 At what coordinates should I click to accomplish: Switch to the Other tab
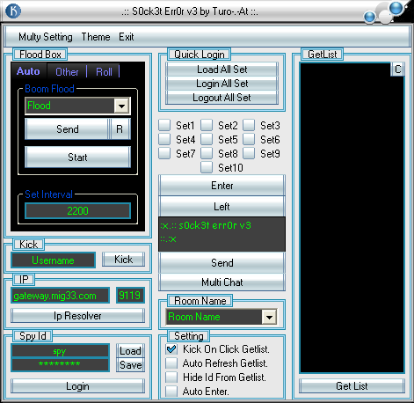[67, 72]
